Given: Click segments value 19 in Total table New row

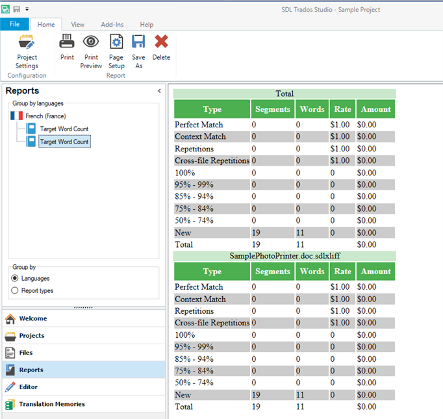Looking at the screenshot, I should [x=256, y=233].
